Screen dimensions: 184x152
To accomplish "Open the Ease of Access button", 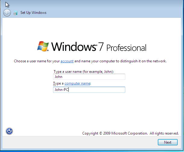I will pyautogui.click(x=9, y=131).
